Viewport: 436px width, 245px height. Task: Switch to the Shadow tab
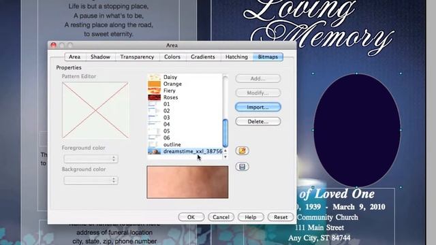(x=100, y=57)
